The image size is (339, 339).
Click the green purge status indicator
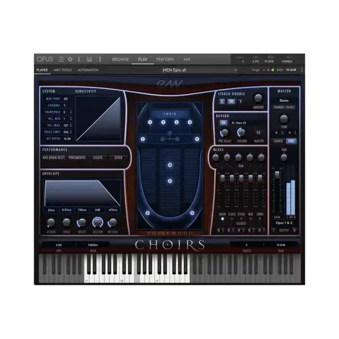tap(273, 70)
